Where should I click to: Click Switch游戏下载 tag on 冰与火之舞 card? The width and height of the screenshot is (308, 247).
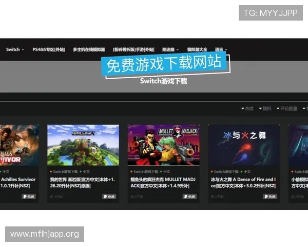pos(226,172)
